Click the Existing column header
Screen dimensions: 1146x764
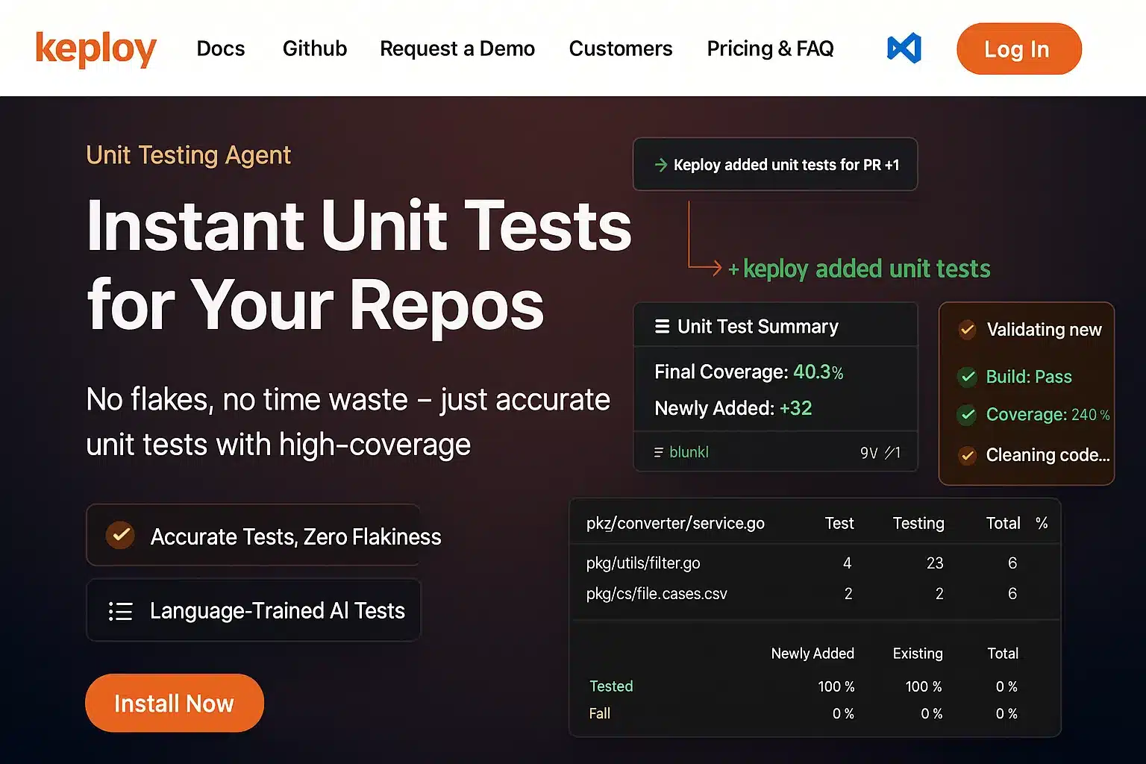[918, 654]
